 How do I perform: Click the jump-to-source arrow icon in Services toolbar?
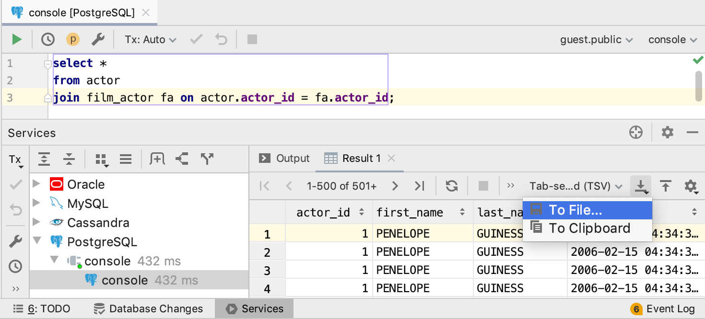(182, 159)
